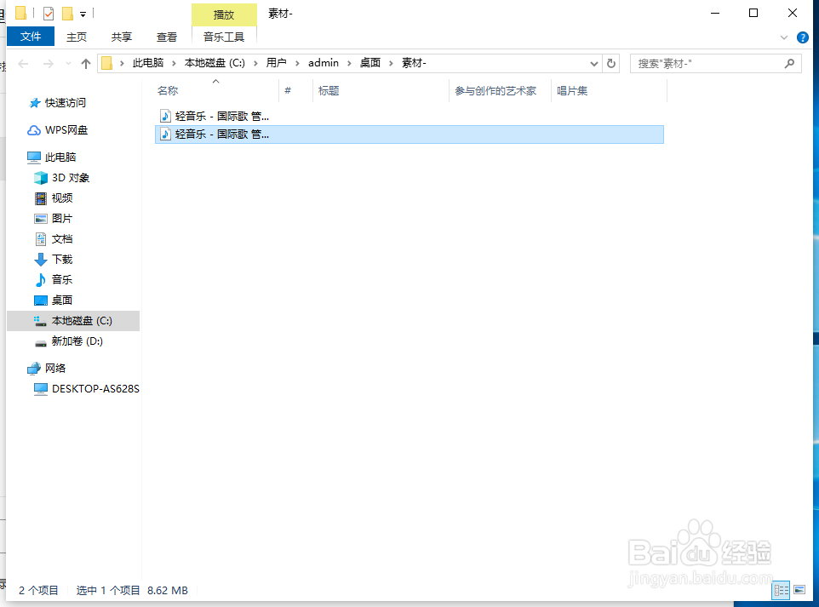819x607 pixels.
Task: Click the 3D 对象 cube icon
Action: (41, 178)
